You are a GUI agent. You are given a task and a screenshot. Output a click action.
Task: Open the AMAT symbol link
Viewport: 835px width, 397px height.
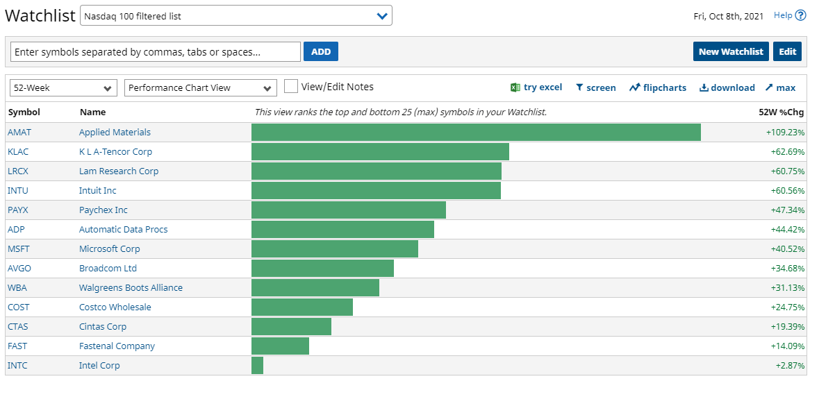click(19, 132)
